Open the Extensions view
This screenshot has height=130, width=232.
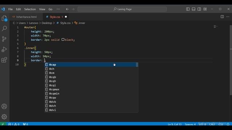pos(4,60)
